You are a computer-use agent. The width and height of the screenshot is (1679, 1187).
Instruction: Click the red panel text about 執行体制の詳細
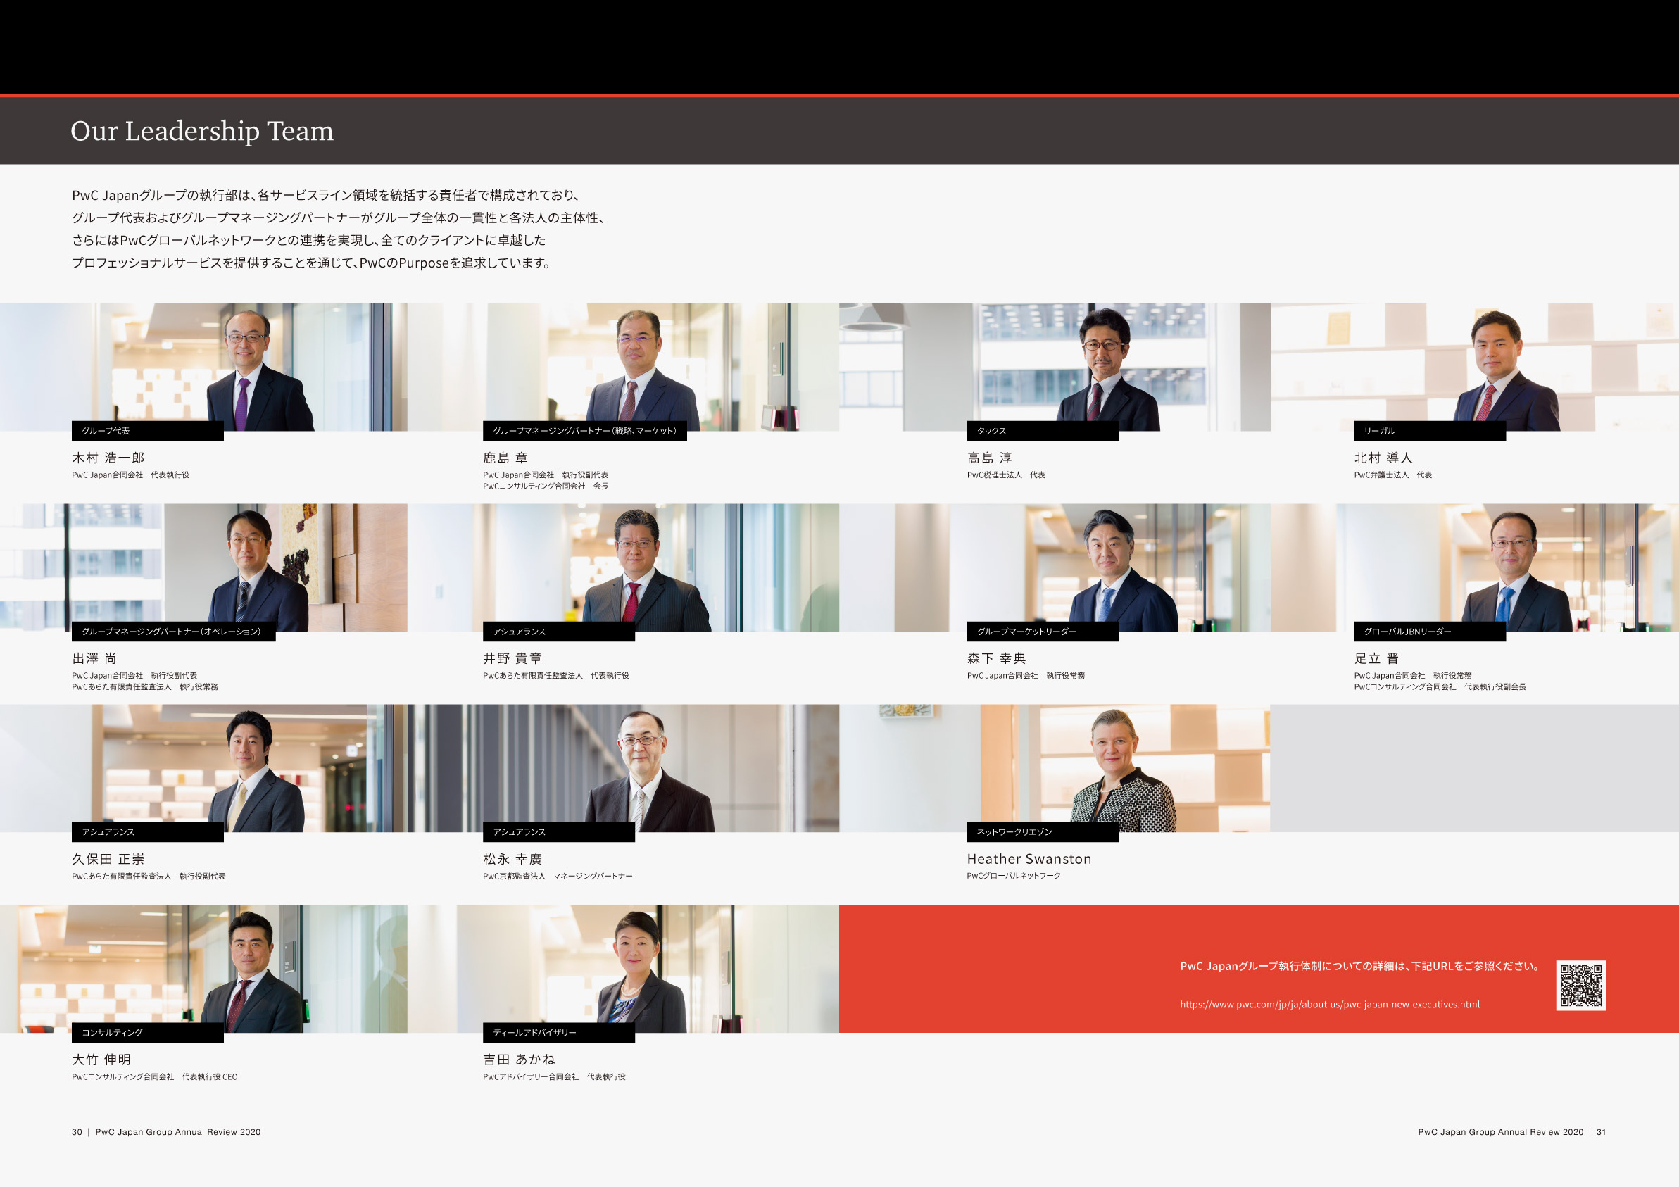1361,966
